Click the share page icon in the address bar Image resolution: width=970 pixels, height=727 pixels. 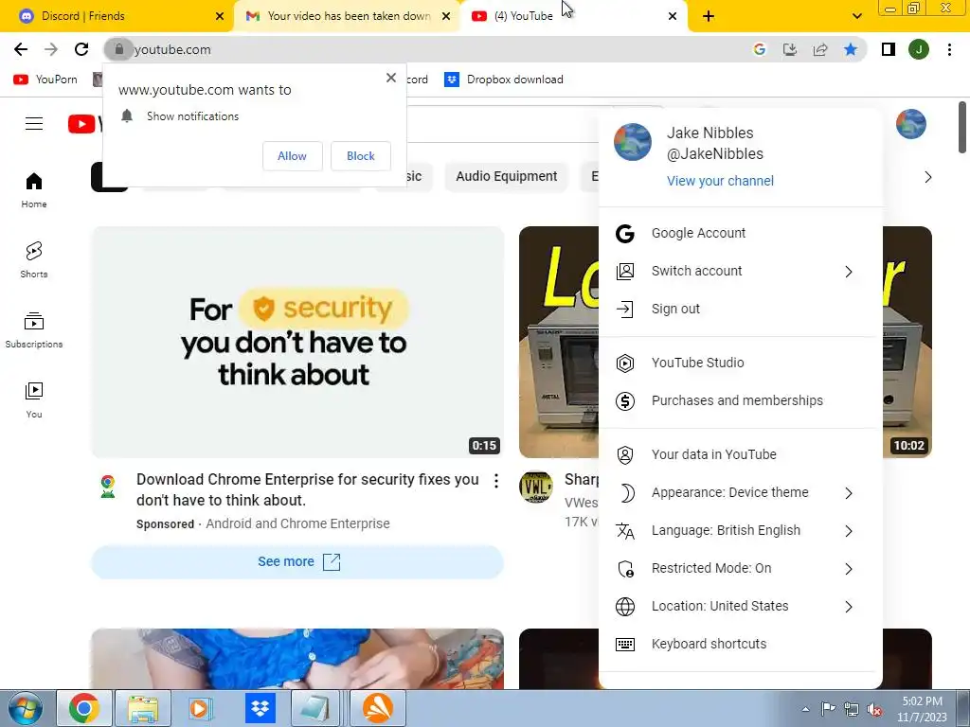tap(820, 49)
